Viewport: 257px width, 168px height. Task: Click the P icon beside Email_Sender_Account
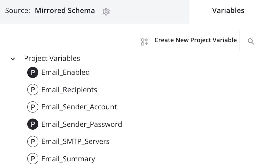(x=33, y=107)
